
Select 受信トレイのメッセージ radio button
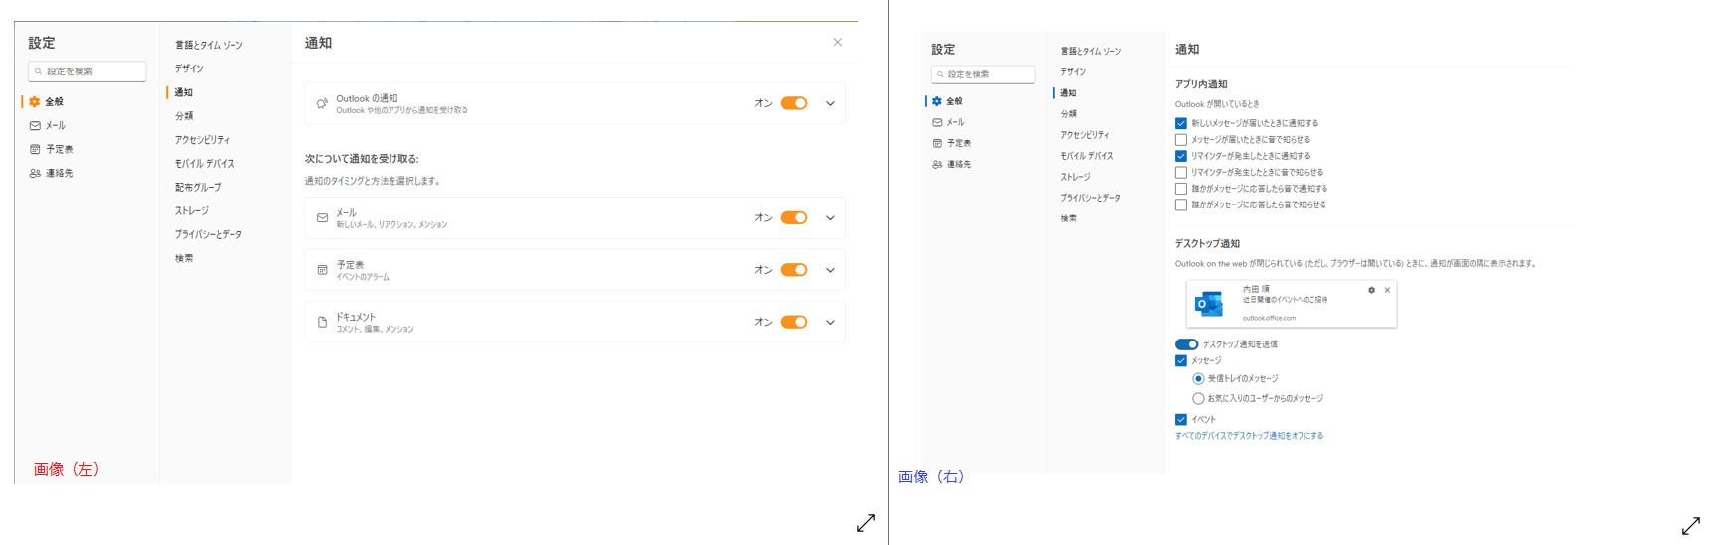[x=1198, y=379]
